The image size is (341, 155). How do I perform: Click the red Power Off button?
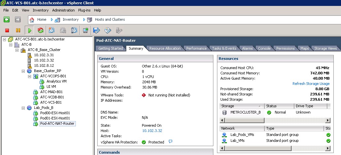click(x=7, y=30)
